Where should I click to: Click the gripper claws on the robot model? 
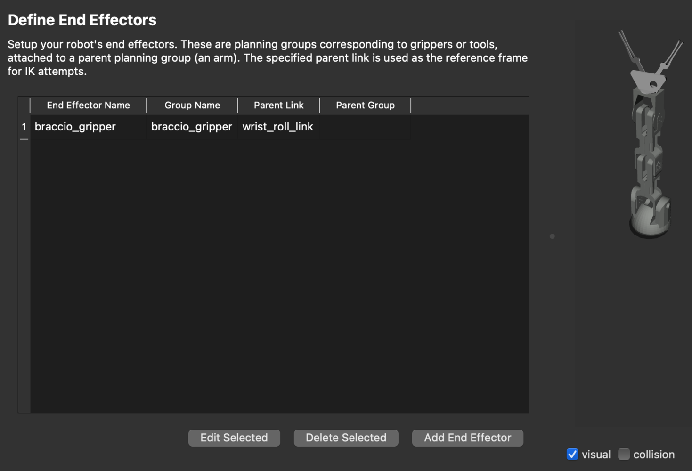pyautogui.click(x=650, y=57)
